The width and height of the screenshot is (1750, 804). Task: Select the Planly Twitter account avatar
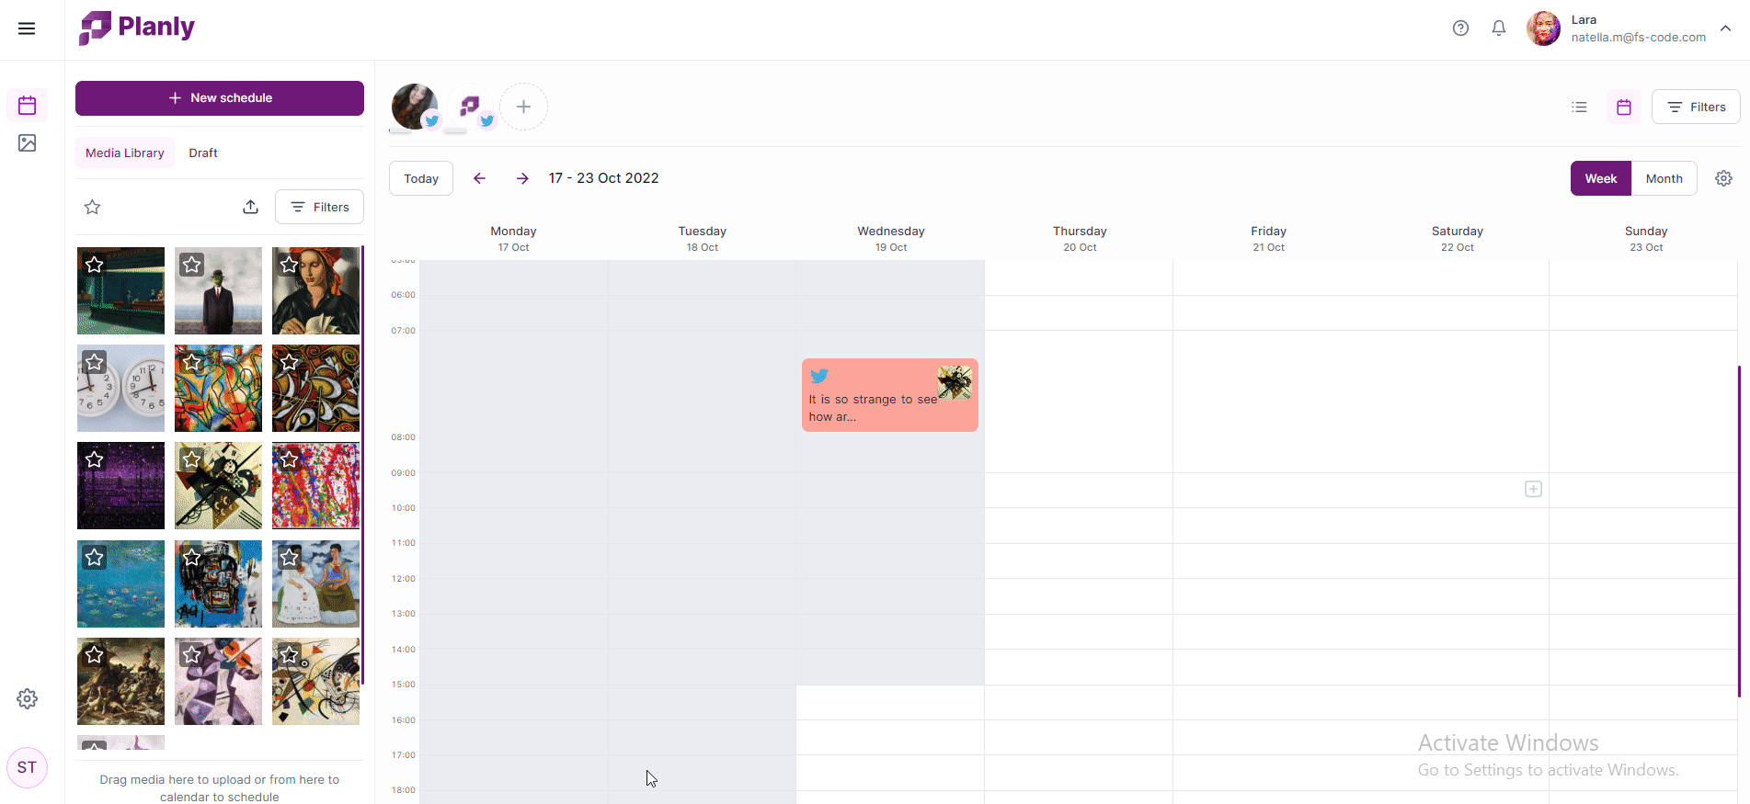click(x=471, y=107)
